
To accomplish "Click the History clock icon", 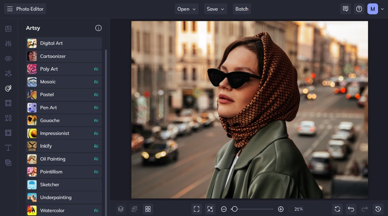I will click(x=378, y=209).
